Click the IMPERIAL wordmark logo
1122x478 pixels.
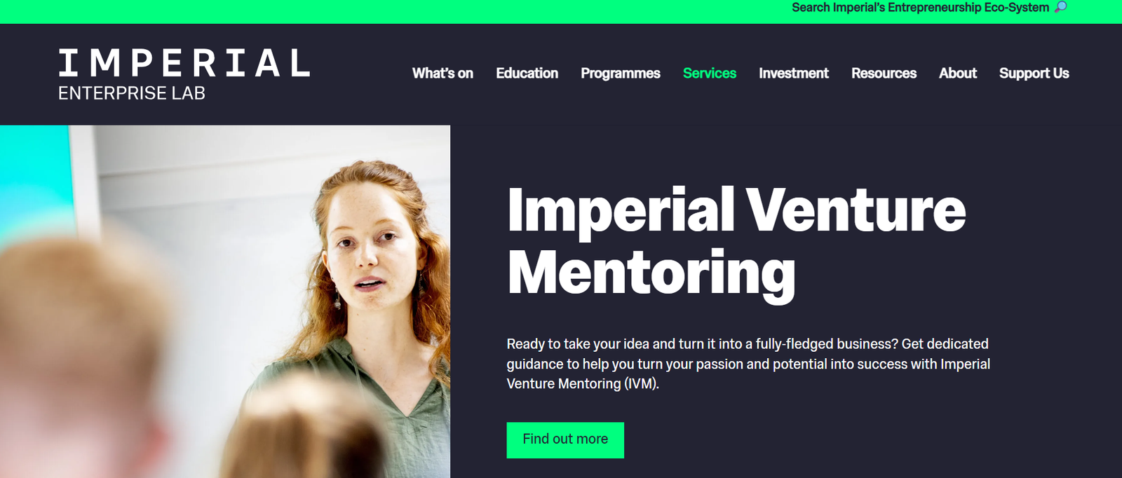[x=184, y=63]
